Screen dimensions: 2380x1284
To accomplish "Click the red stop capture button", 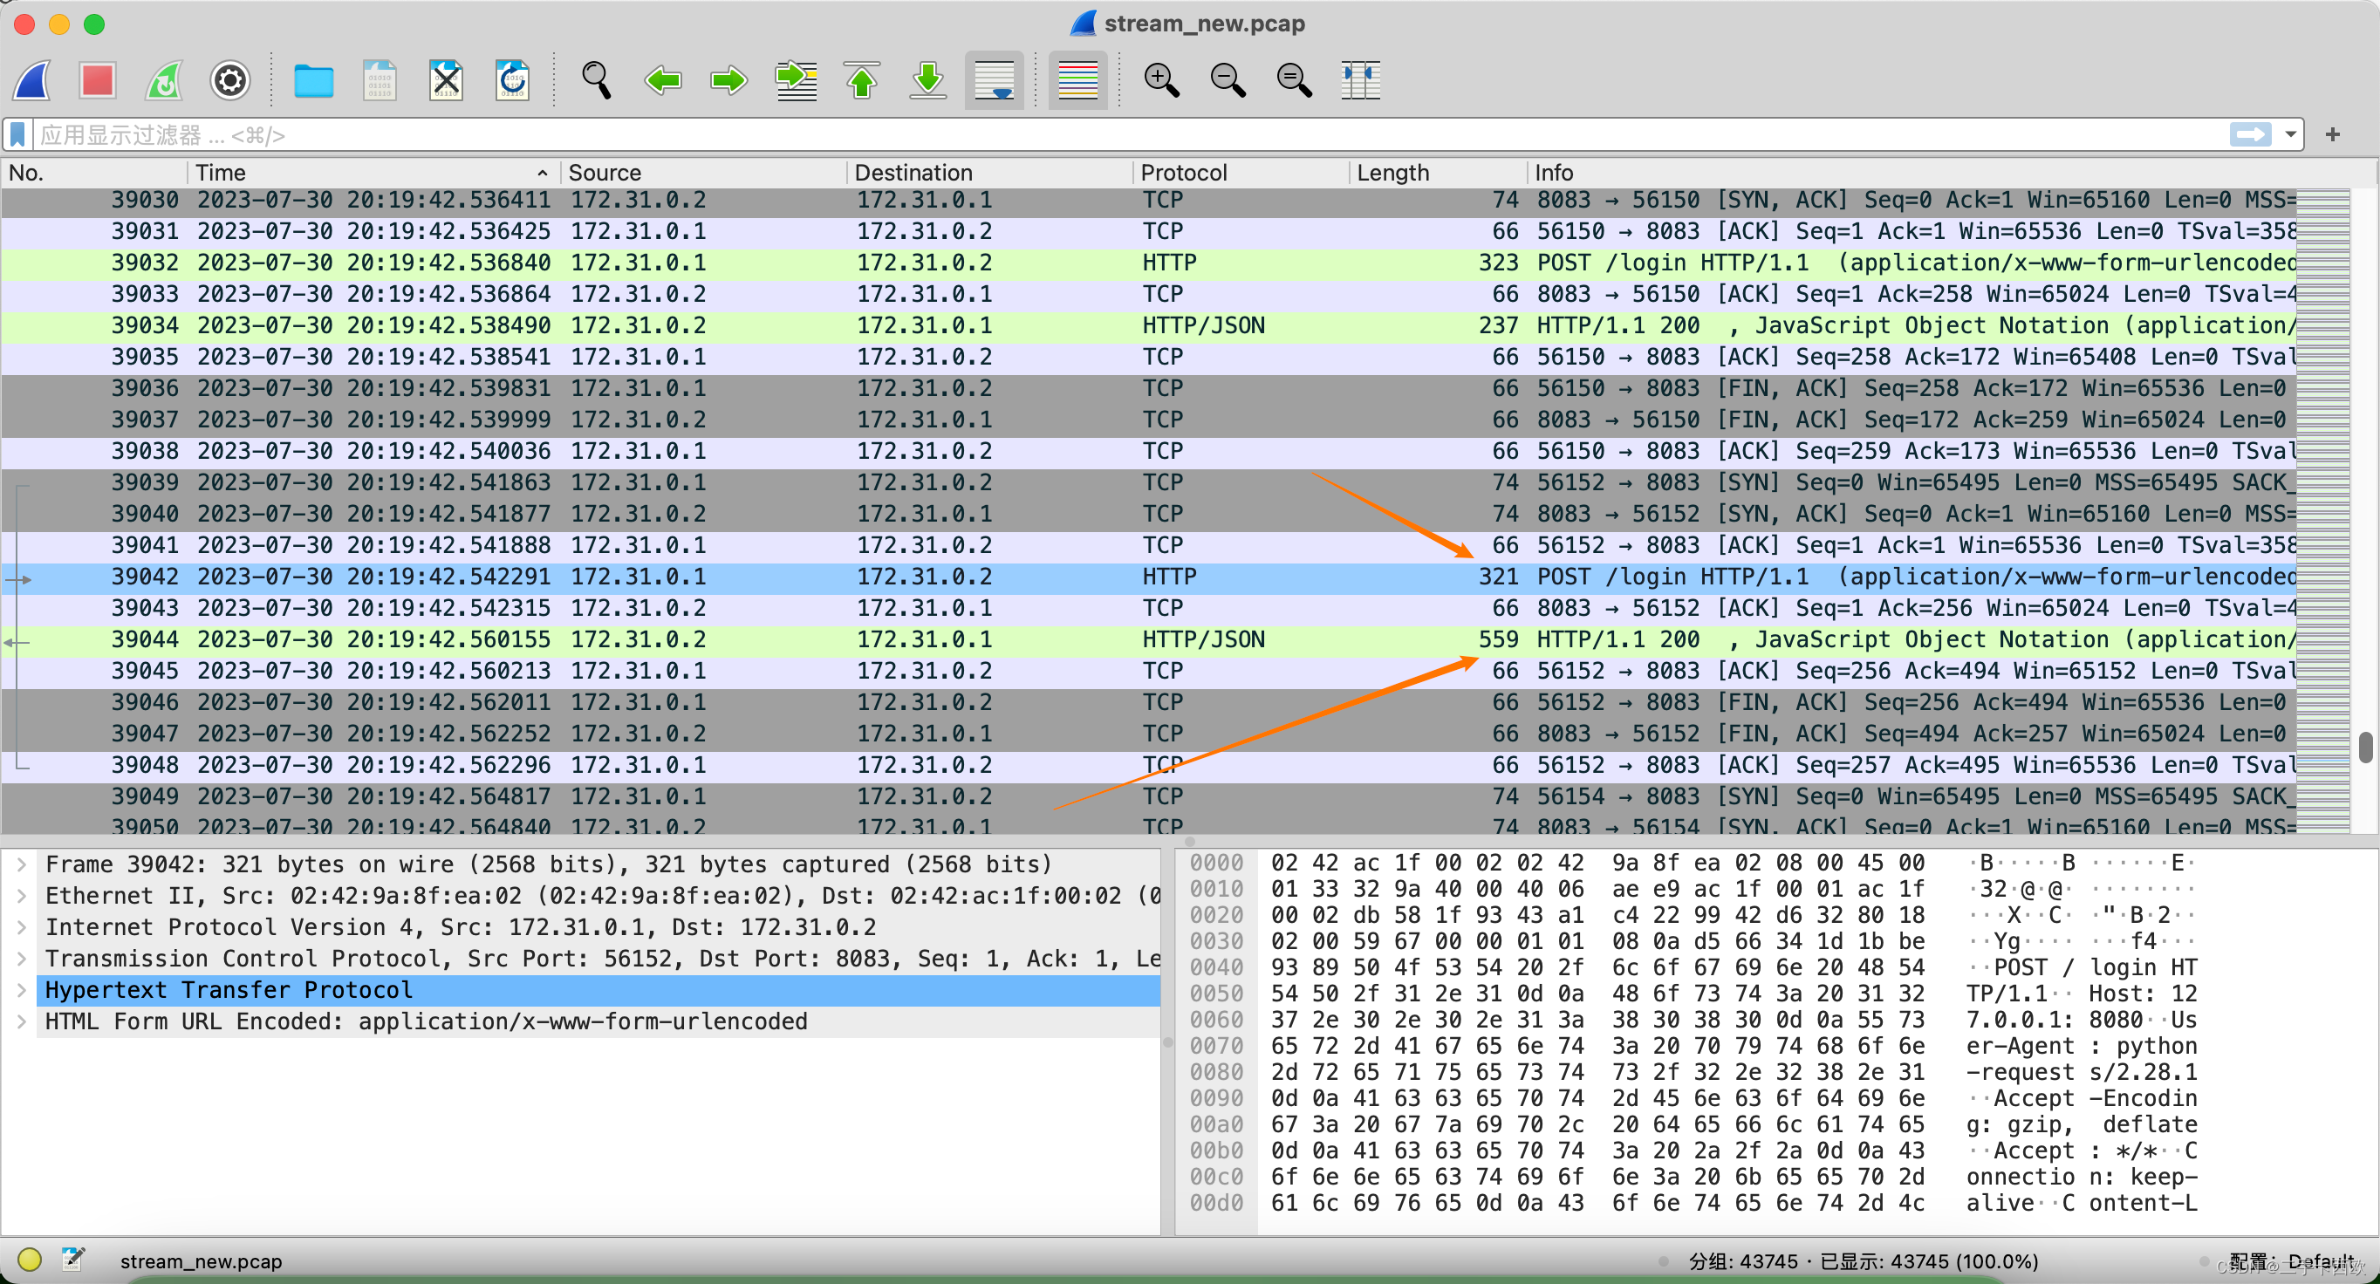I will pos(97,80).
